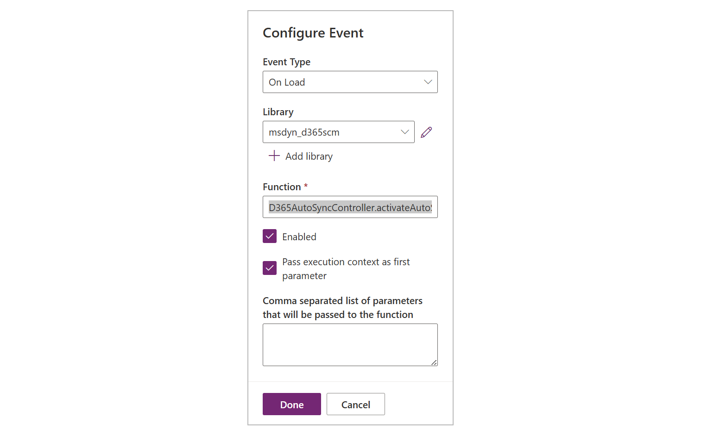Focus the Function input field
701x436 pixels.
coord(350,207)
